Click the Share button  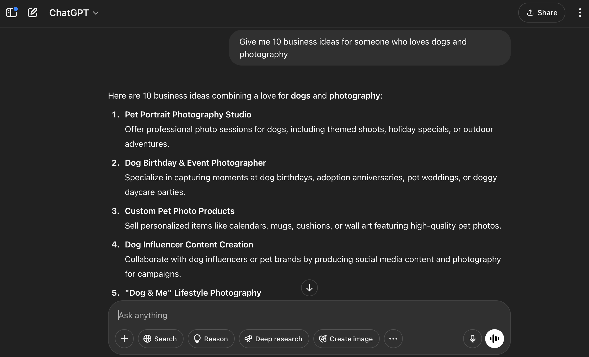click(542, 13)
